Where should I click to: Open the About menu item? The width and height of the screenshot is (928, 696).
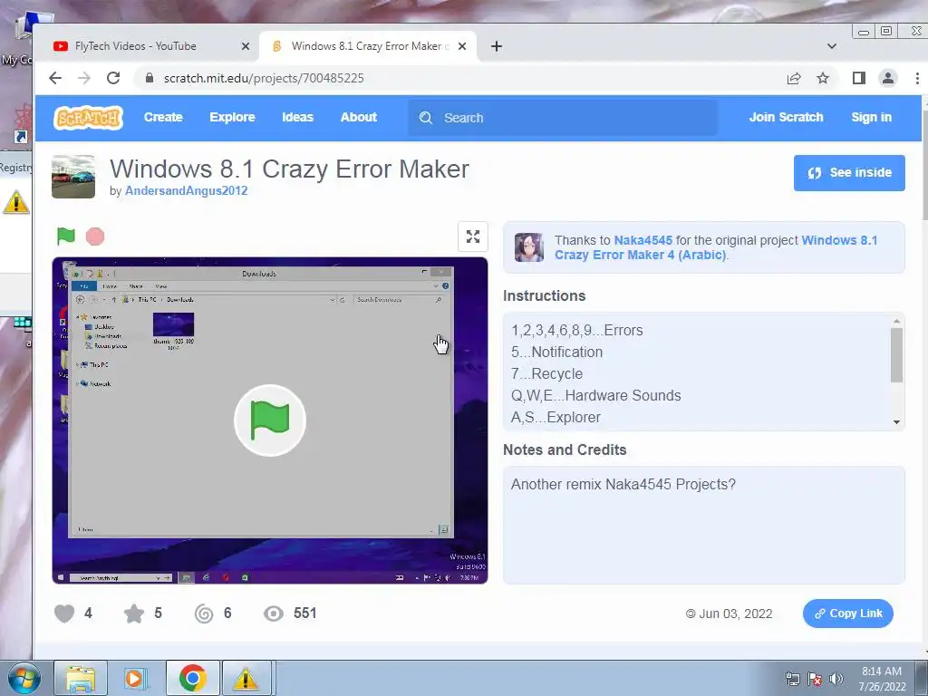359,117
